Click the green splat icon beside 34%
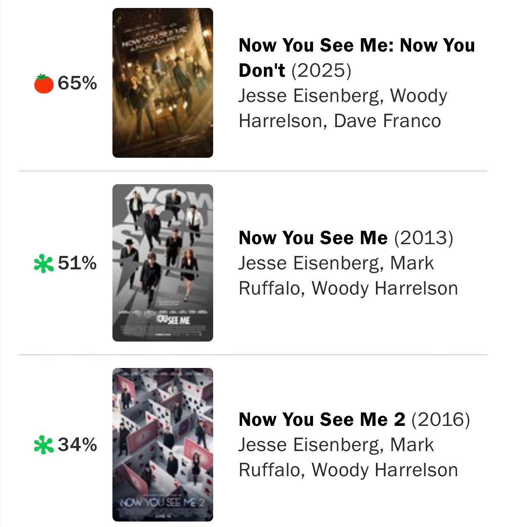This screenshot has height=527, width=506. click(44, 445)
